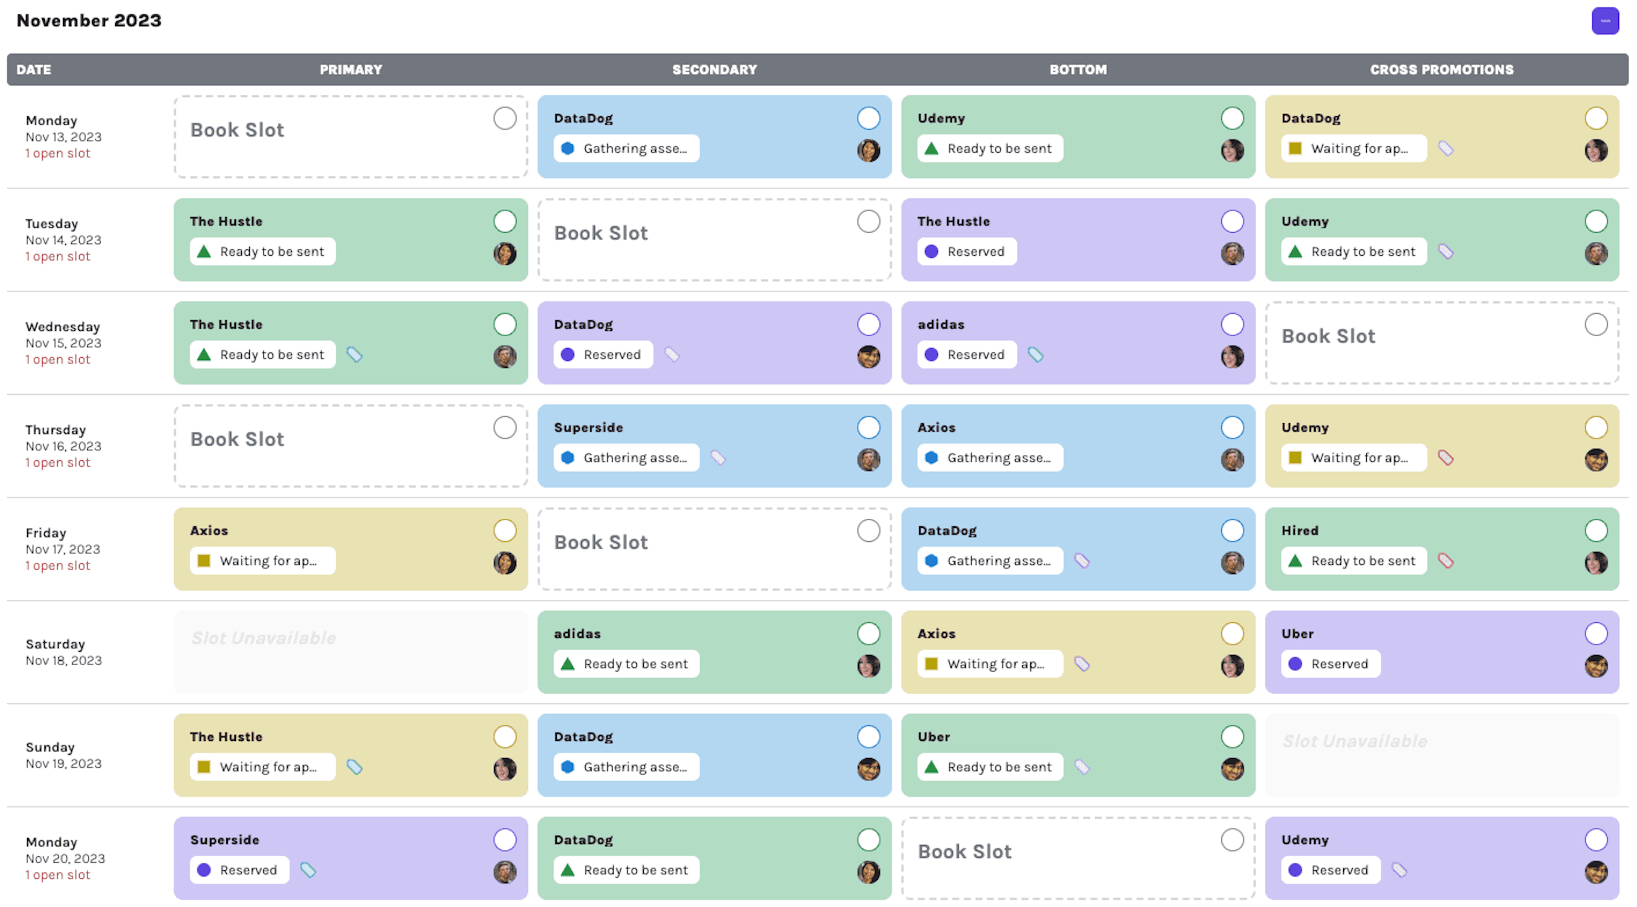This screenshot has width=1637, height=907.
Task: Click the tag icon on Udemy cross promotion, Nov 20
Action: 1399,869
